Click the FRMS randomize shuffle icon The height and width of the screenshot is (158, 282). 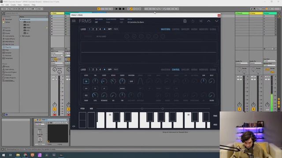tap(201, 21)
